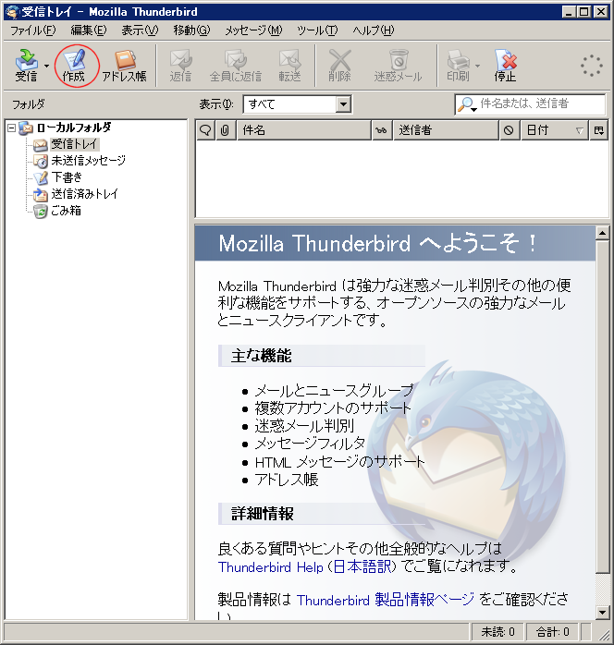
Task: Open the メッセージ(M) menu
Action: (253, 30)
